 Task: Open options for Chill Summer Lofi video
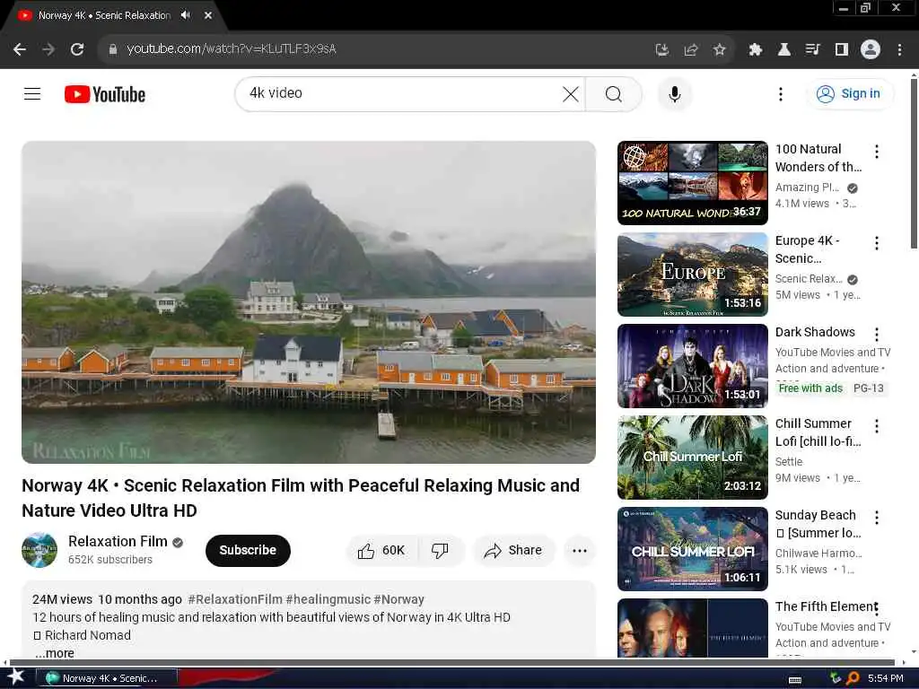pos(877,425)
